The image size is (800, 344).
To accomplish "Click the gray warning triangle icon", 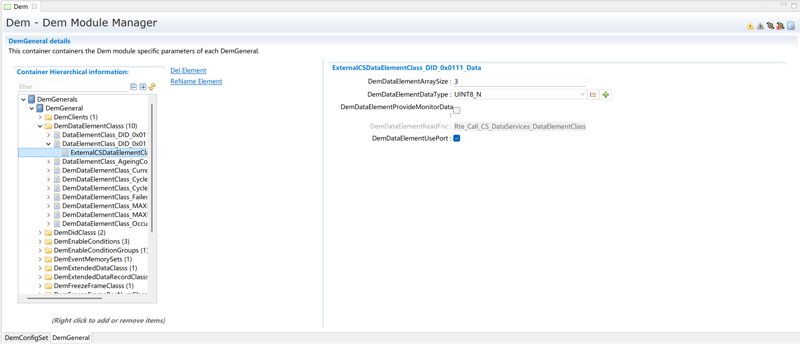I will pos(760,26).
